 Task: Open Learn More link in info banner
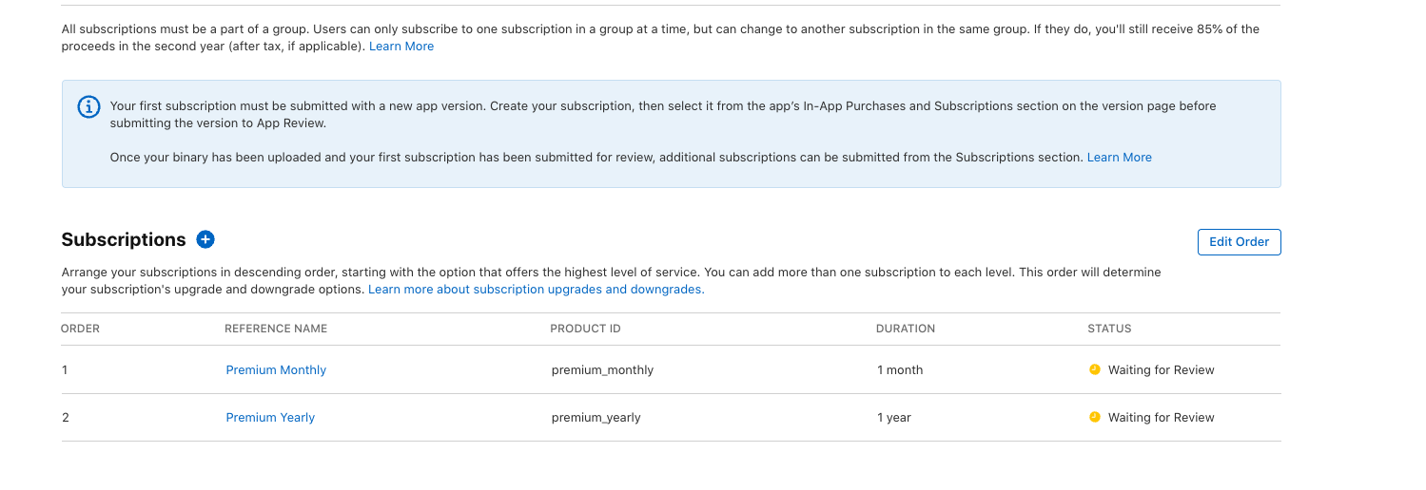pyautogui.click(x=1119, y=158)
